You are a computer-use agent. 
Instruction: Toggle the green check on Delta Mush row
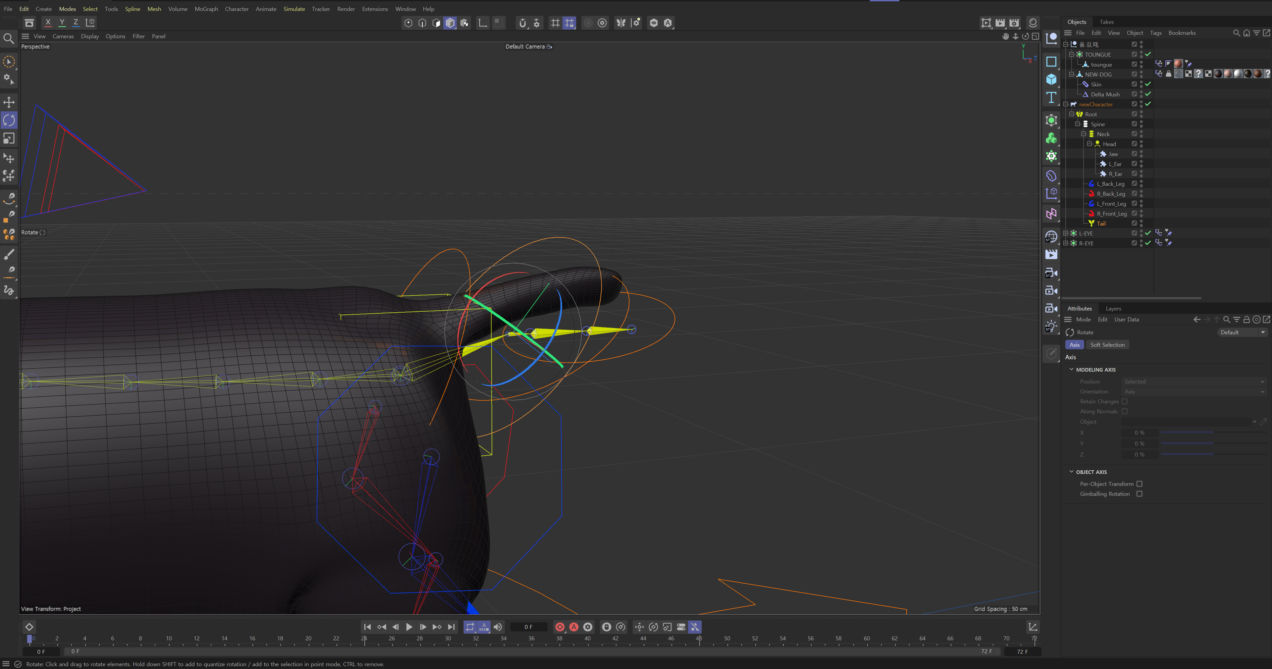click(1148, 94)
